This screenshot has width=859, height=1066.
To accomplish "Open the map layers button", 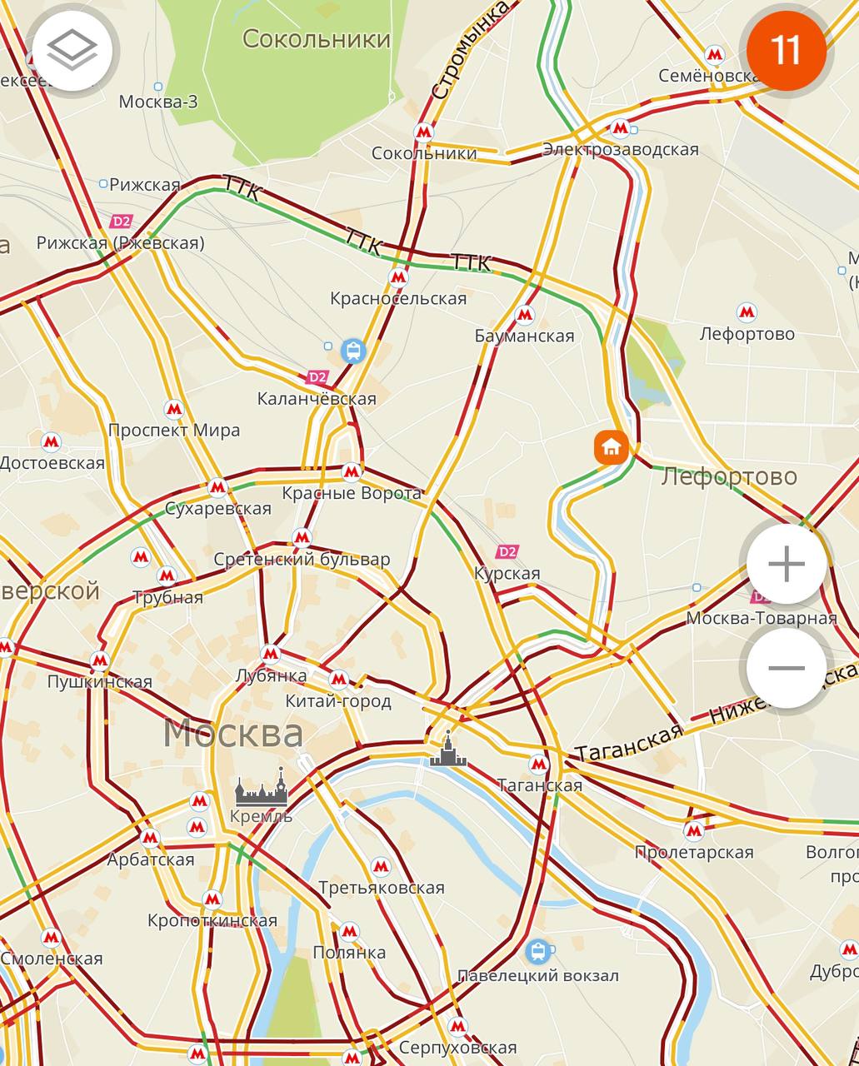I will point(72,51).
